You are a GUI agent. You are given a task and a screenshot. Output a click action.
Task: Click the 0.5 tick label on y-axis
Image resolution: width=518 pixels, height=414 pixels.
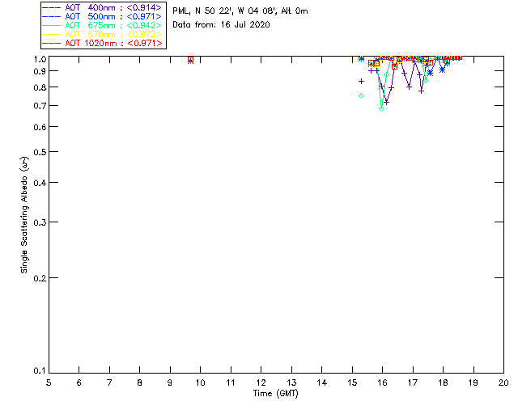(x=39, y=152)
